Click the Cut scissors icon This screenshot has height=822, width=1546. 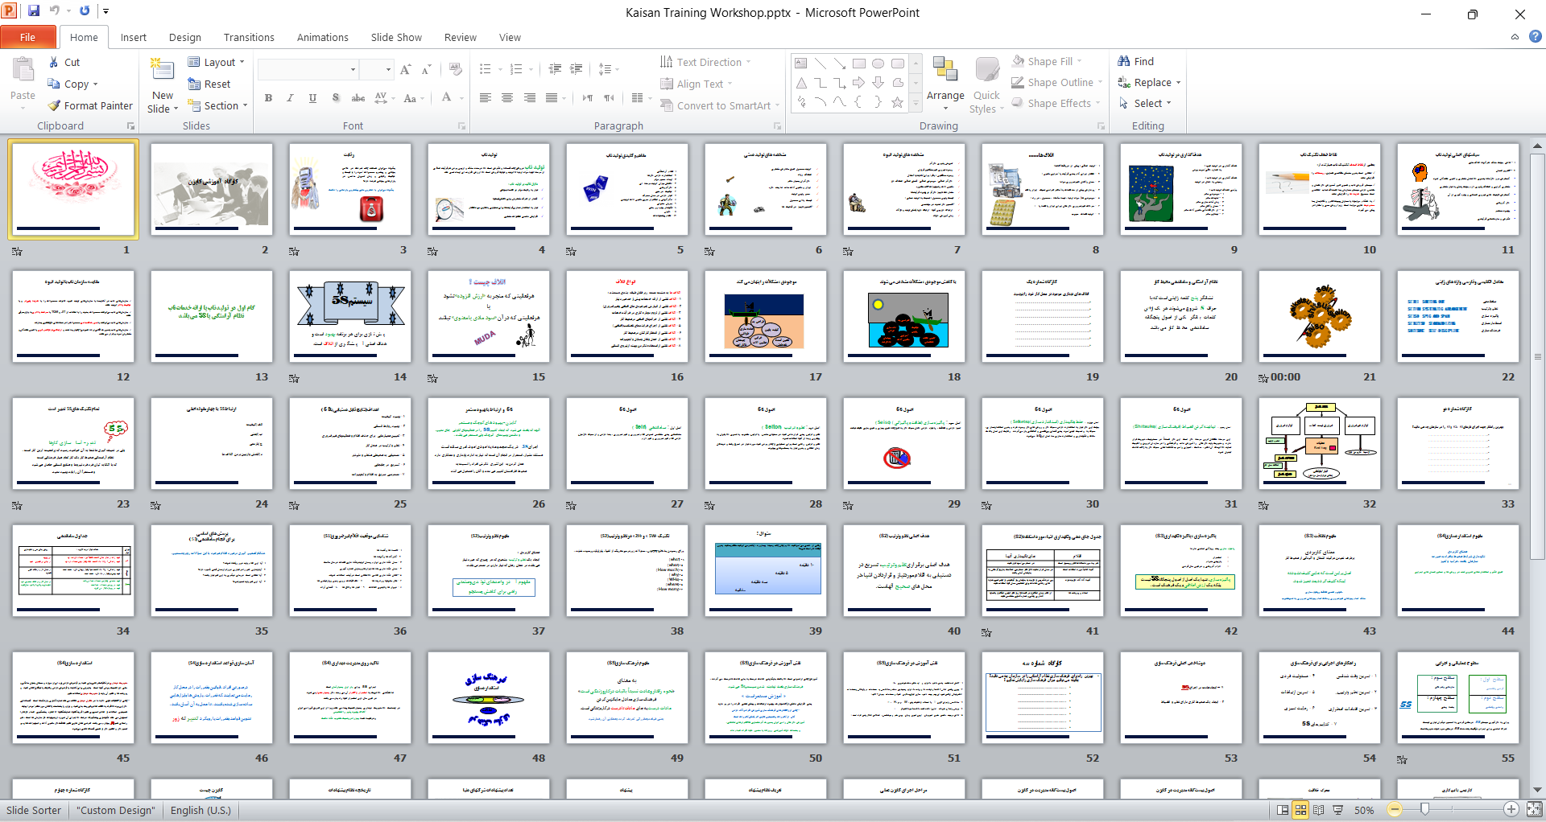53,62
